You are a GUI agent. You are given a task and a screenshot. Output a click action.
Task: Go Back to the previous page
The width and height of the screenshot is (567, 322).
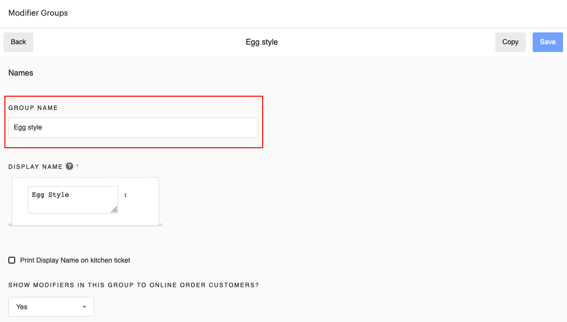tap(18, 42)
